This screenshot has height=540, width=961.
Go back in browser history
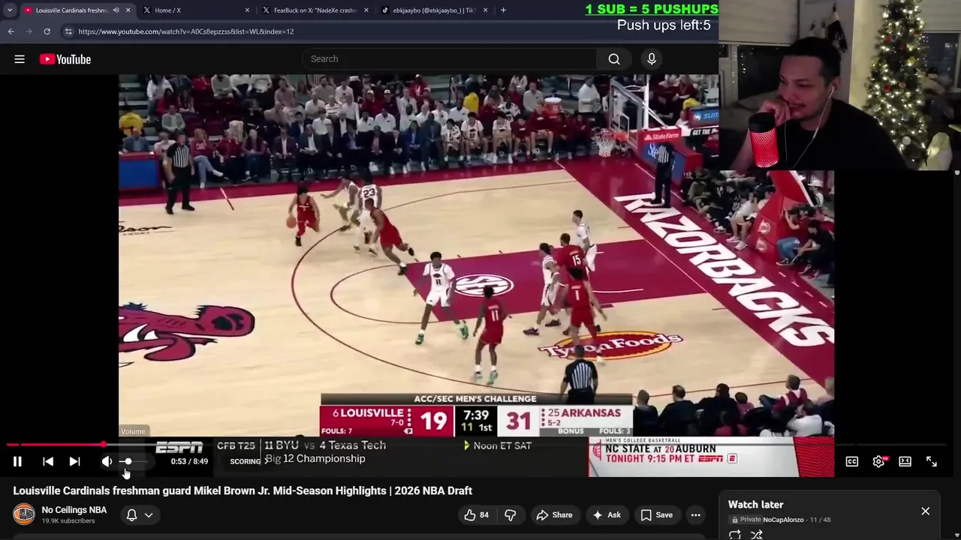11,31
